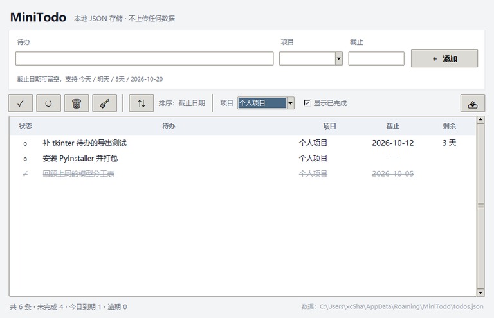Click the 3 天 remaining cell
Viewport: 494px width, 318px height.
[449, 143]
